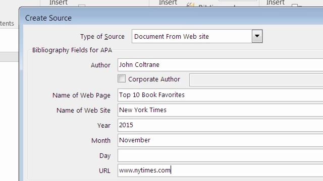
Task: Click the empty Day field
Action: (220, 155)
